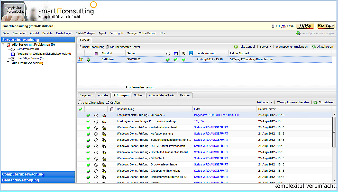Screen dimensions: 338x192
Task: Click the clock icon in DNS-Client row
Action: tap(96, 158)
